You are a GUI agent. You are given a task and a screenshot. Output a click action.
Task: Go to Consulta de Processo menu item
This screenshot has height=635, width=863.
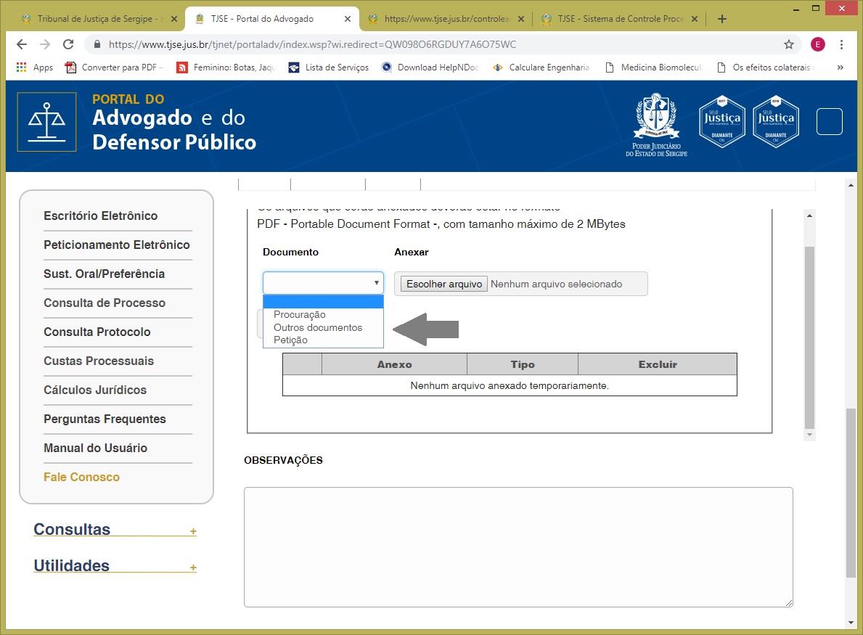(x=105, y=303)
